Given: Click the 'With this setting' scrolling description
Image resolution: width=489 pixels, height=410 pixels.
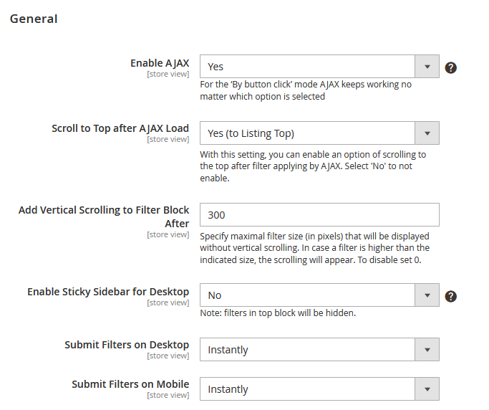Looking at the screenshot, I should click(x=313, y=166).
